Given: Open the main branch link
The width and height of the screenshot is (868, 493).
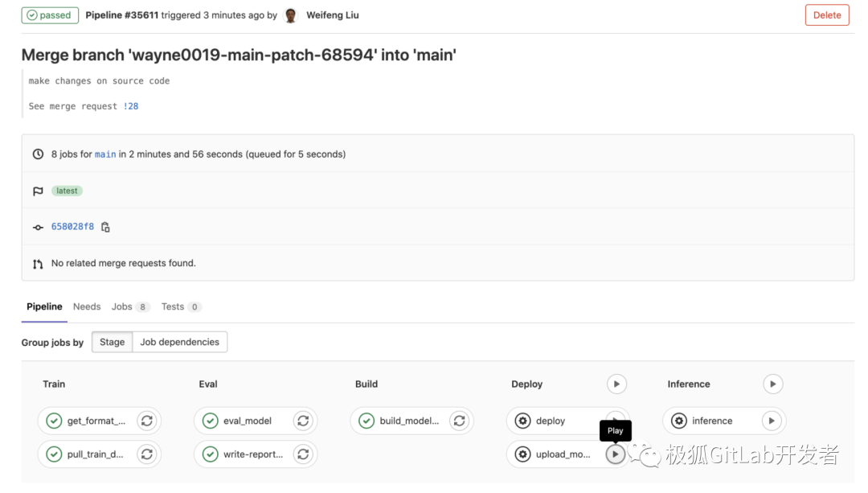Looking at the screenshot, I should point(105,153).
